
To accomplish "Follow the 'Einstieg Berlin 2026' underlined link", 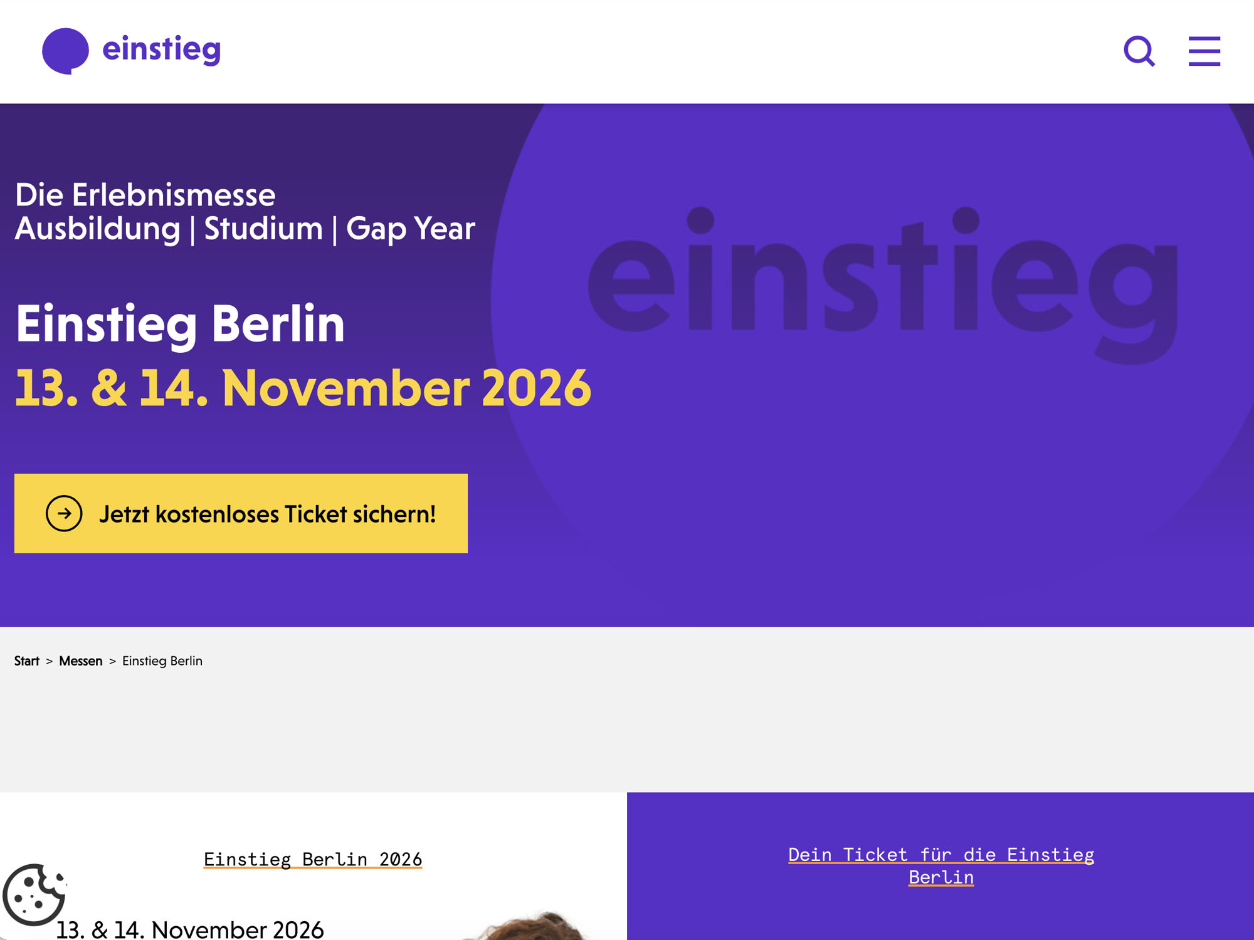I will tap(312, 859).
